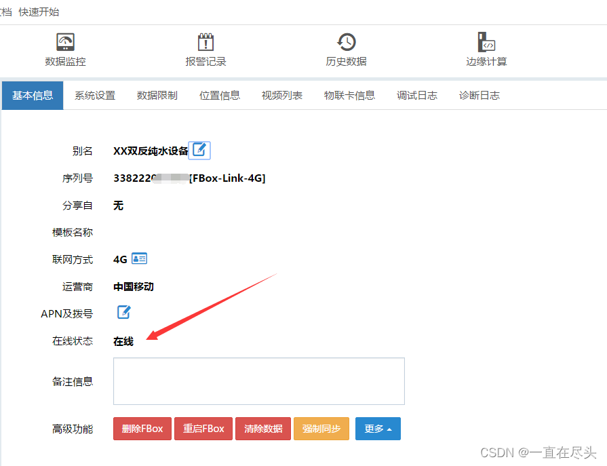Image resolution: width=607 pixels, height=466 pixels.
Task: Click the 高级功能 label
Action: pos(73,429)
